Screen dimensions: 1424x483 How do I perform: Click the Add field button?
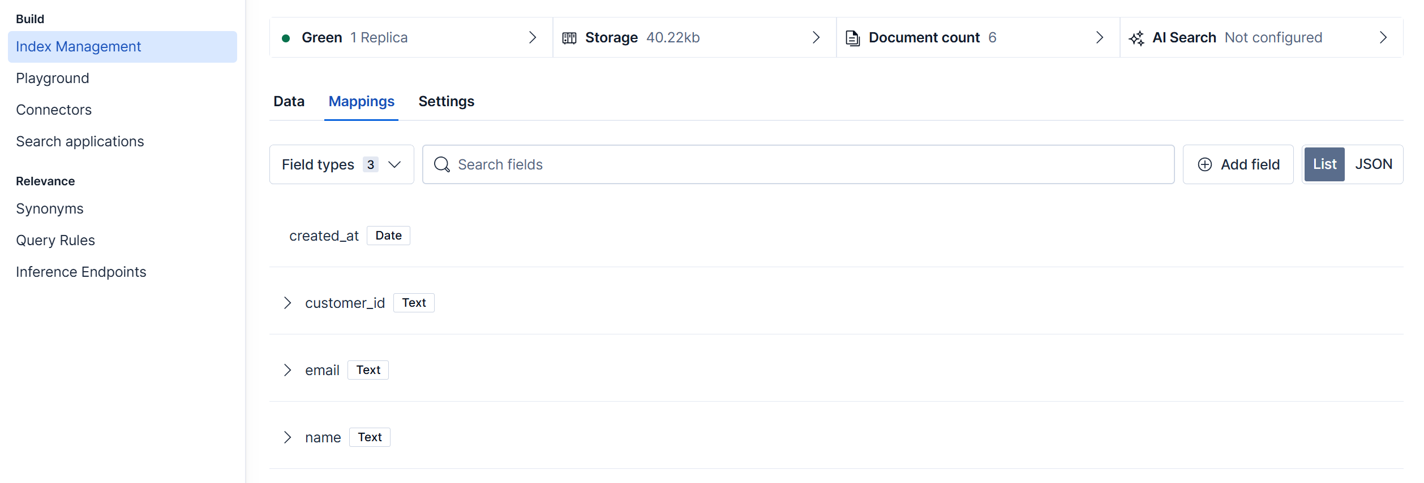1238,164
